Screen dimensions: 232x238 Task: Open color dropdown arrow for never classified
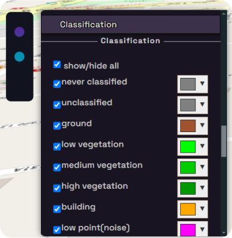tap(202, 84)
